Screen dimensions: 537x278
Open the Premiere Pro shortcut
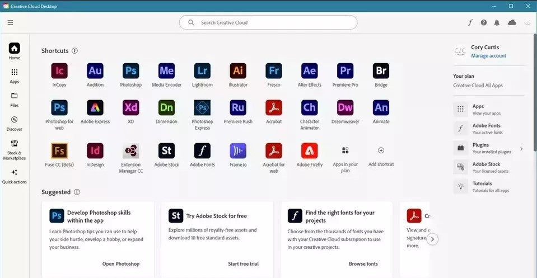[x=345, y=71]
